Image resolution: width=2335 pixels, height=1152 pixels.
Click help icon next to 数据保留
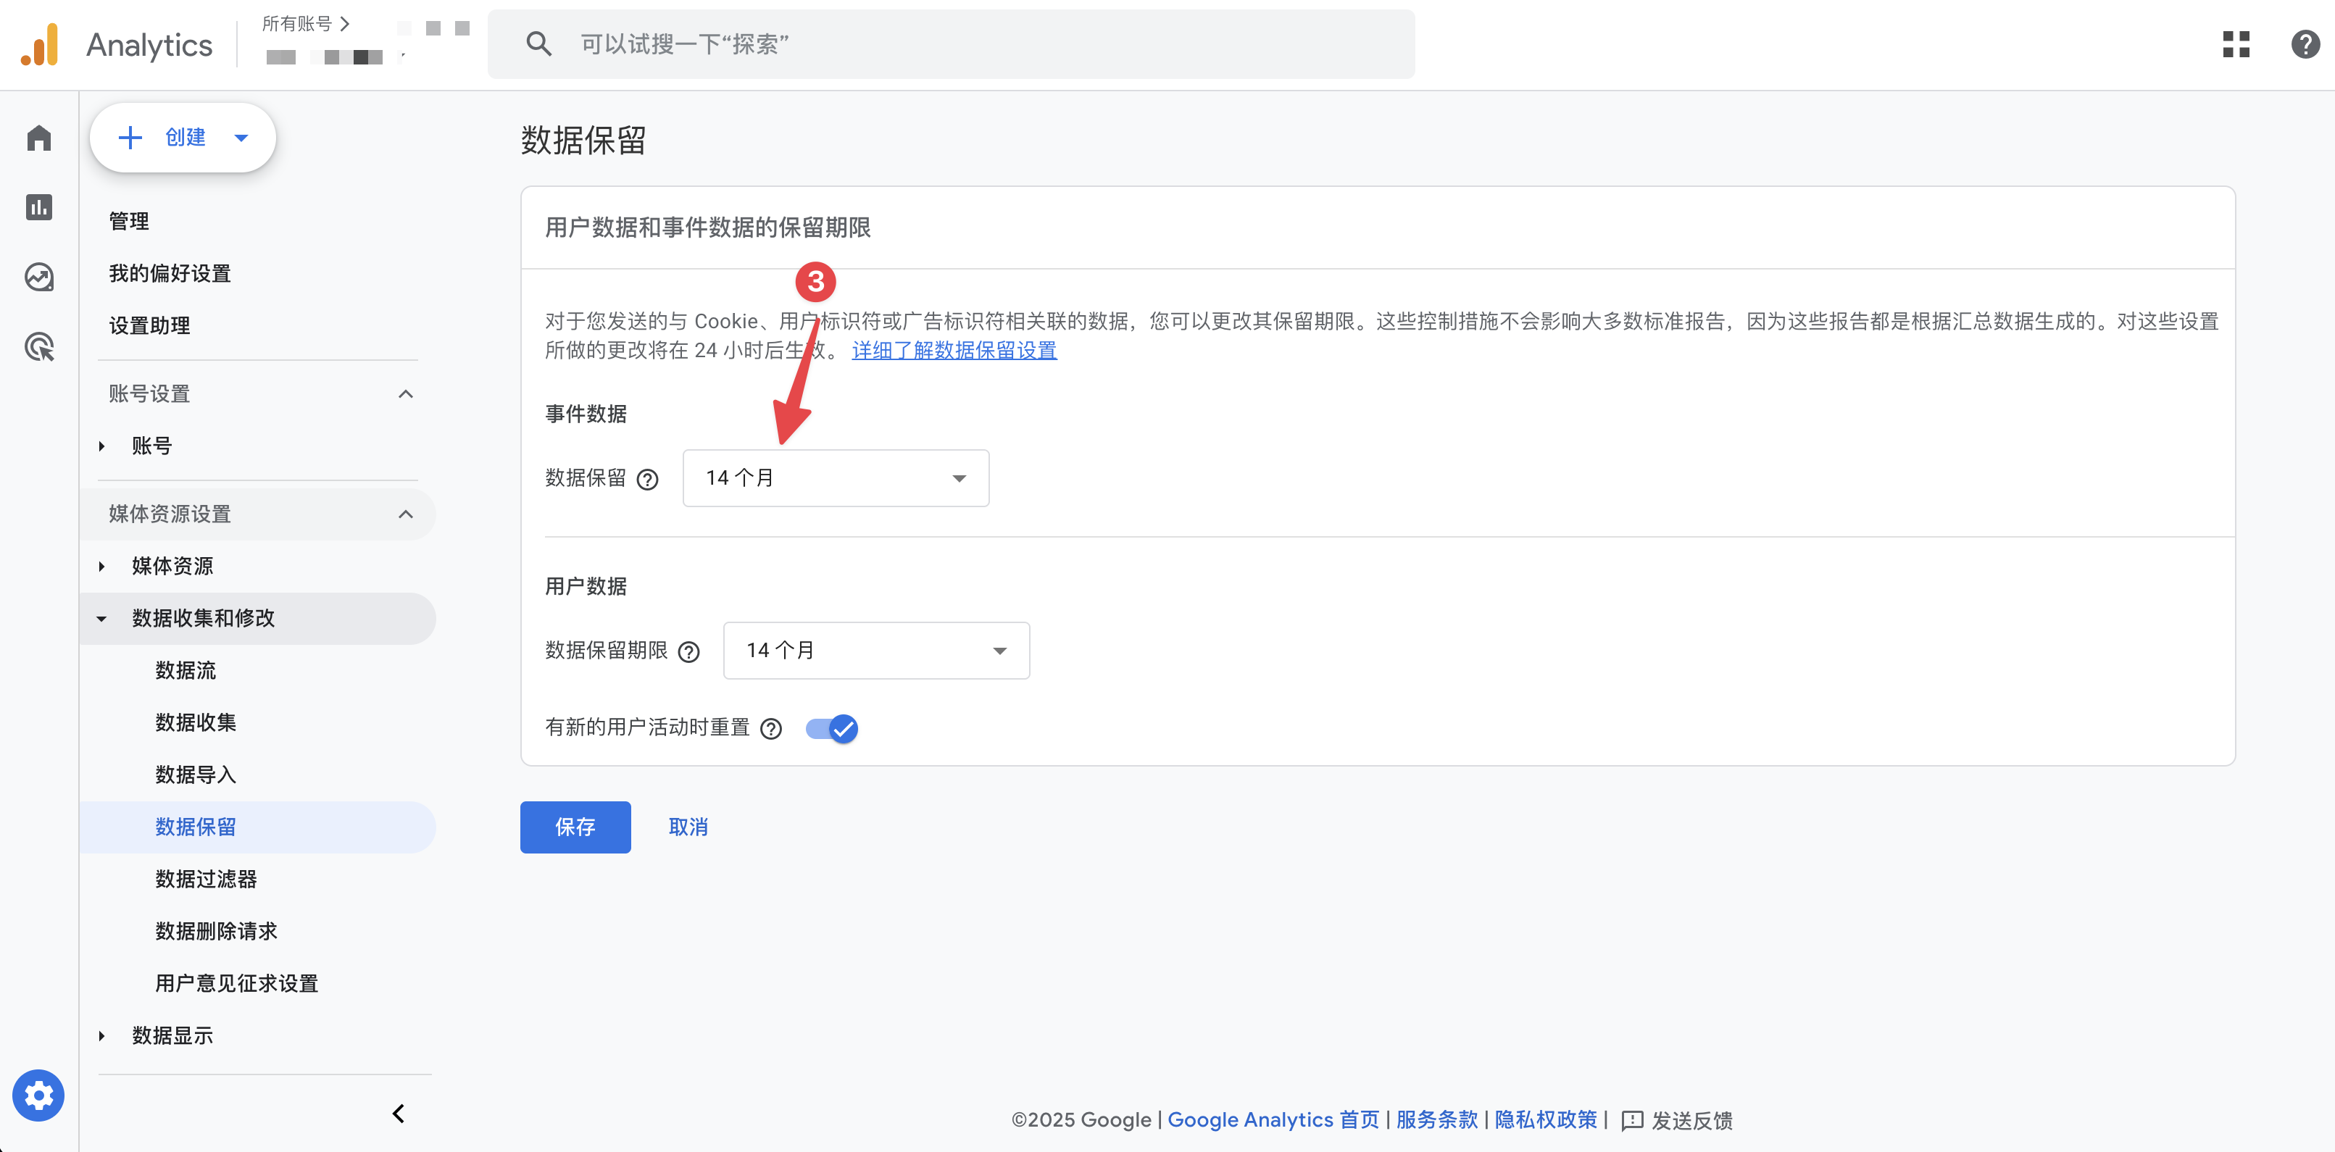(647, 480)
